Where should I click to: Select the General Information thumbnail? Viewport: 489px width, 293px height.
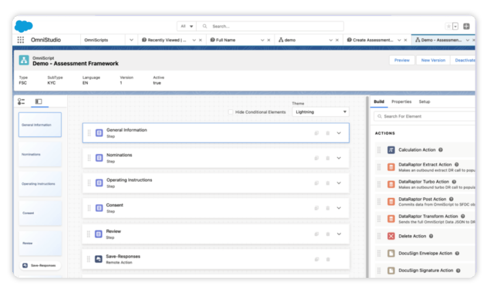pyautogui.click(x=40, y=124)
